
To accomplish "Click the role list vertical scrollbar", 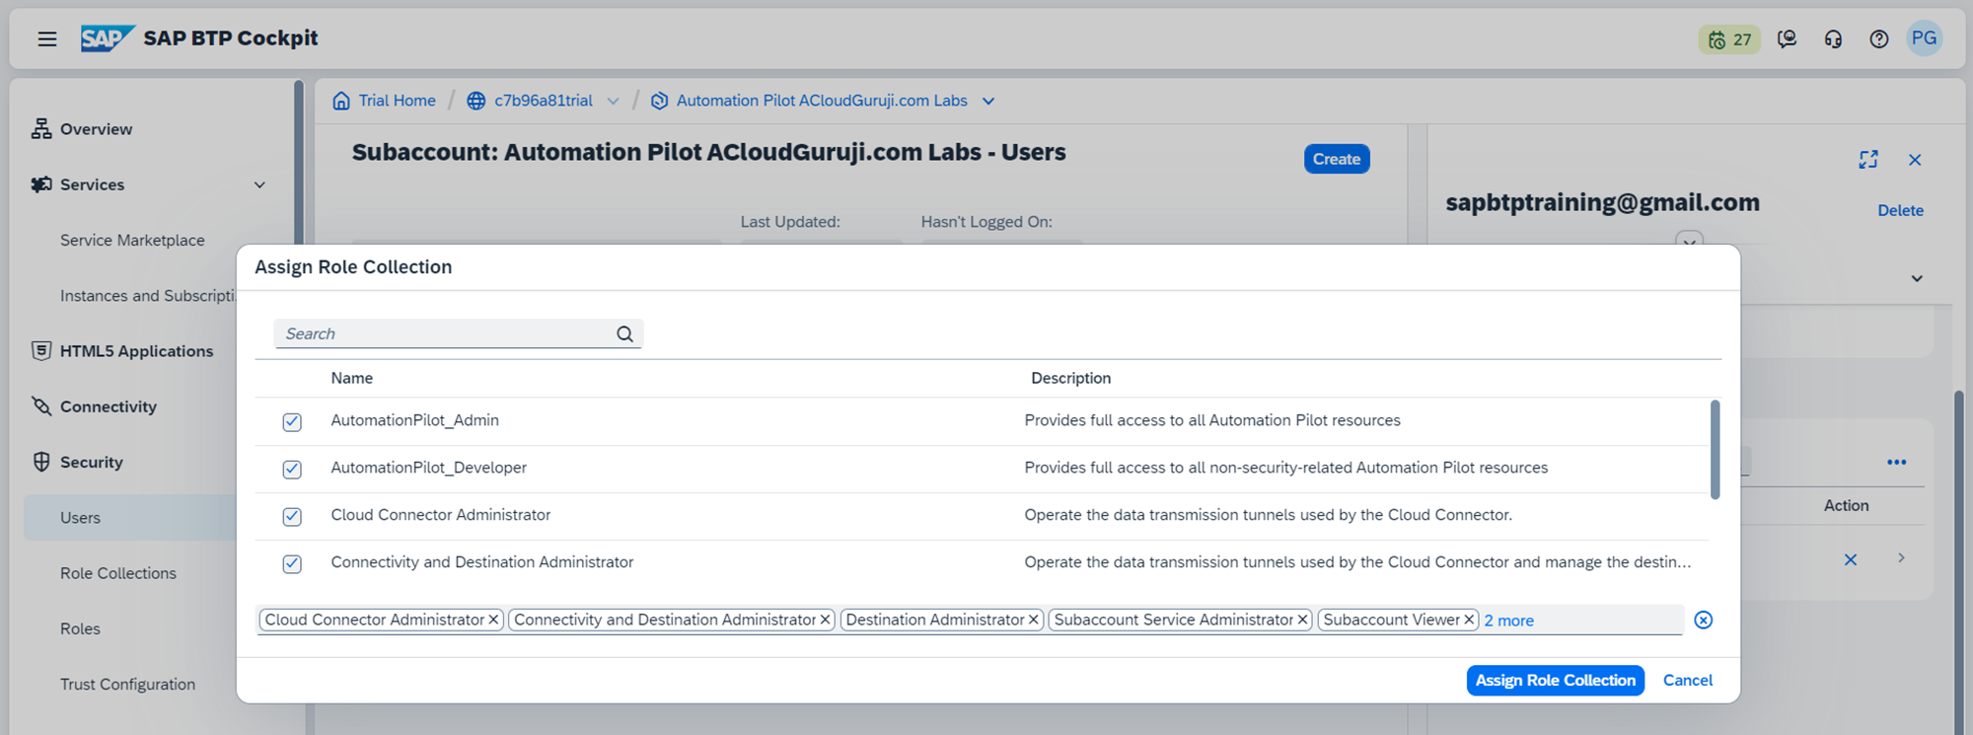I will tap(1715, 450).
